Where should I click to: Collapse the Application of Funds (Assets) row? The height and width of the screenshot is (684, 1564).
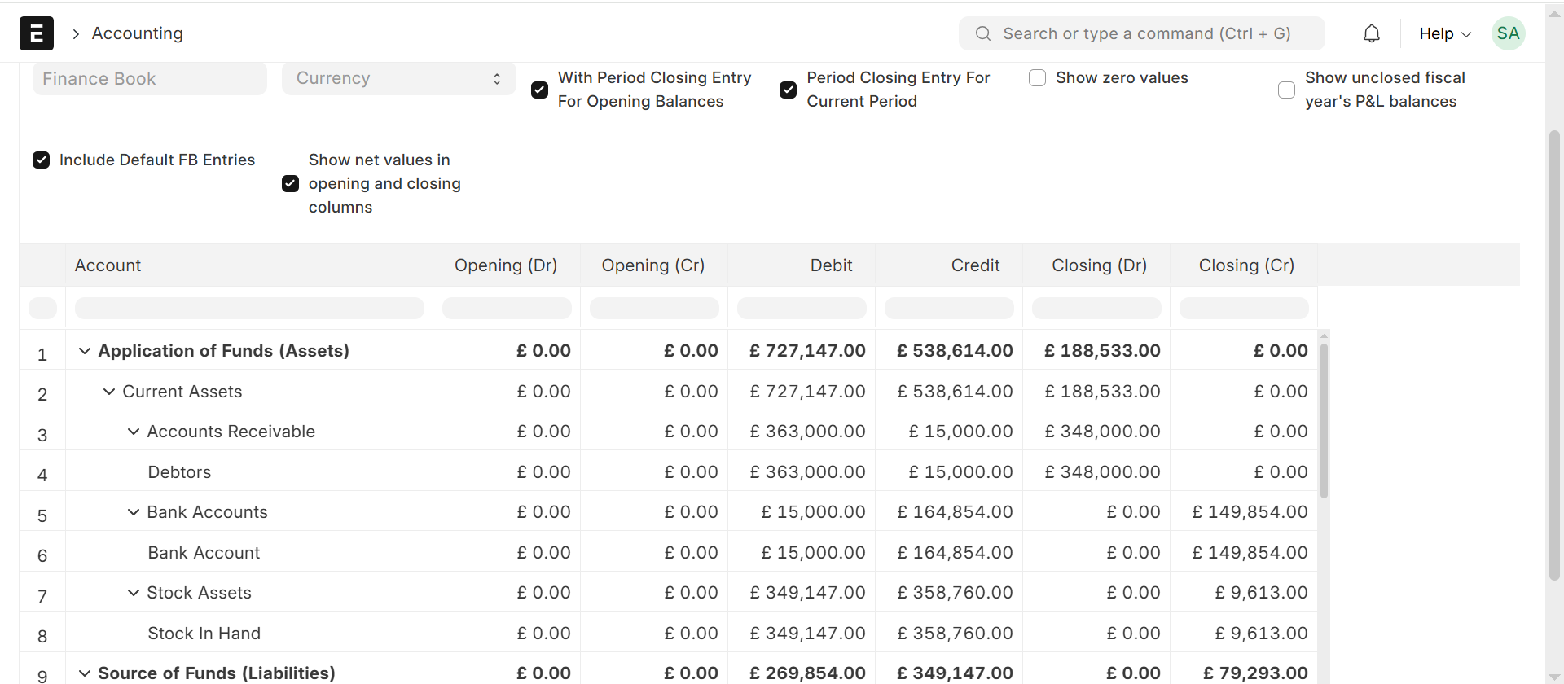(85, 351)
